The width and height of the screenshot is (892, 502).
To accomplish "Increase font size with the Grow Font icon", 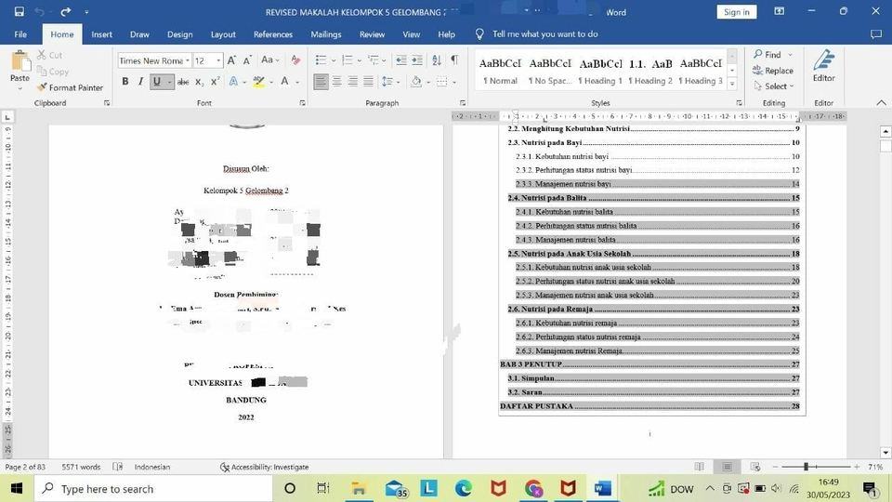I will 231,60.
